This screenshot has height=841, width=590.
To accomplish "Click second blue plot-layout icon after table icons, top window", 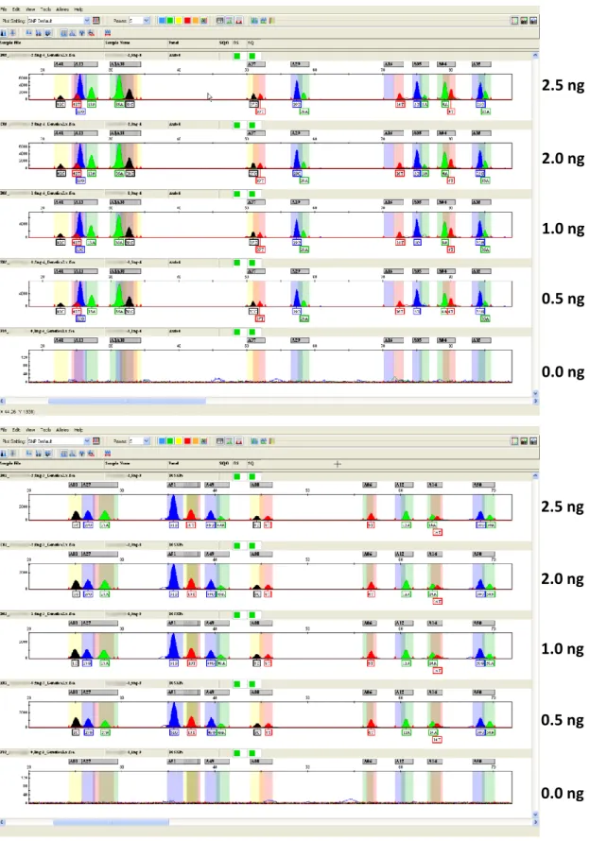I will coord(263,21).
